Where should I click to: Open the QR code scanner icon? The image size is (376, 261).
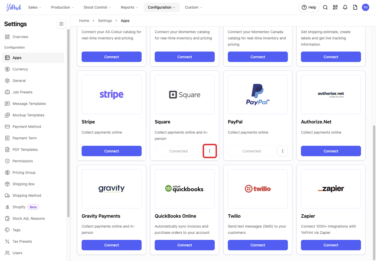point(335,7)
